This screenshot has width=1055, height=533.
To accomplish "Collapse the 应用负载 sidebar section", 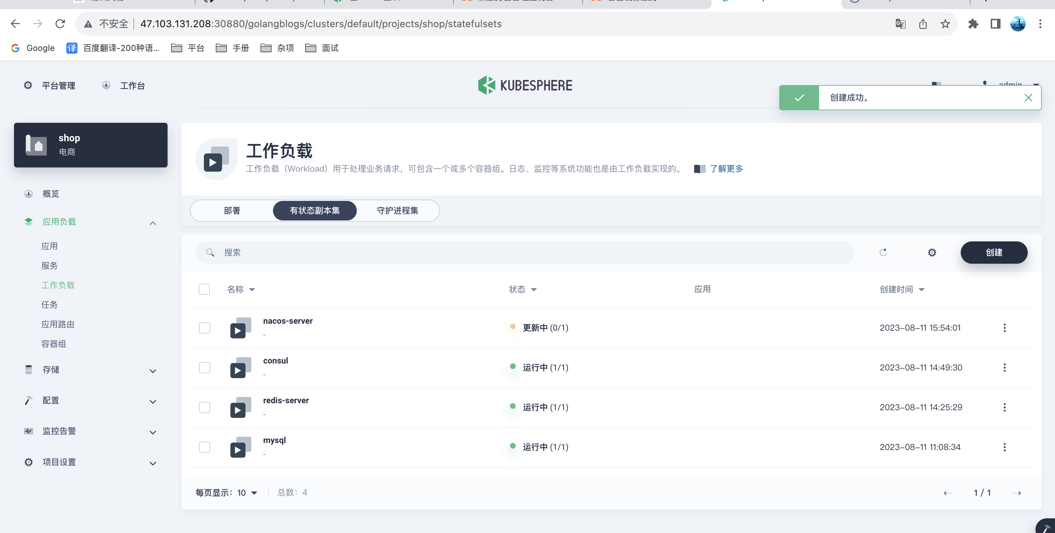I will [x=153, y=223].
